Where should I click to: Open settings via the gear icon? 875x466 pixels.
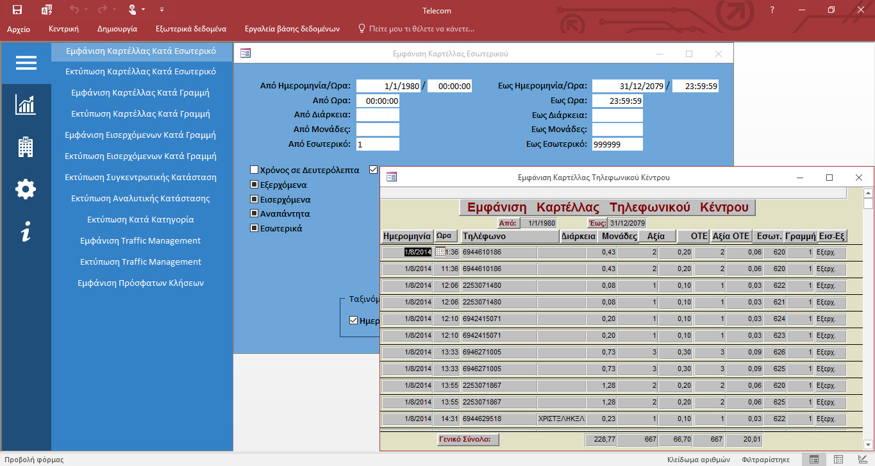click(26, 190)
